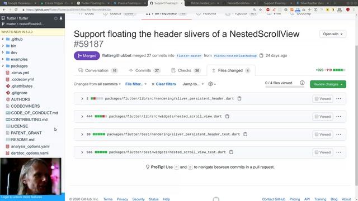This screenshot has width=358, height=201.
Task: Open the AUTHORS file
Action: (x=21, y=99)
